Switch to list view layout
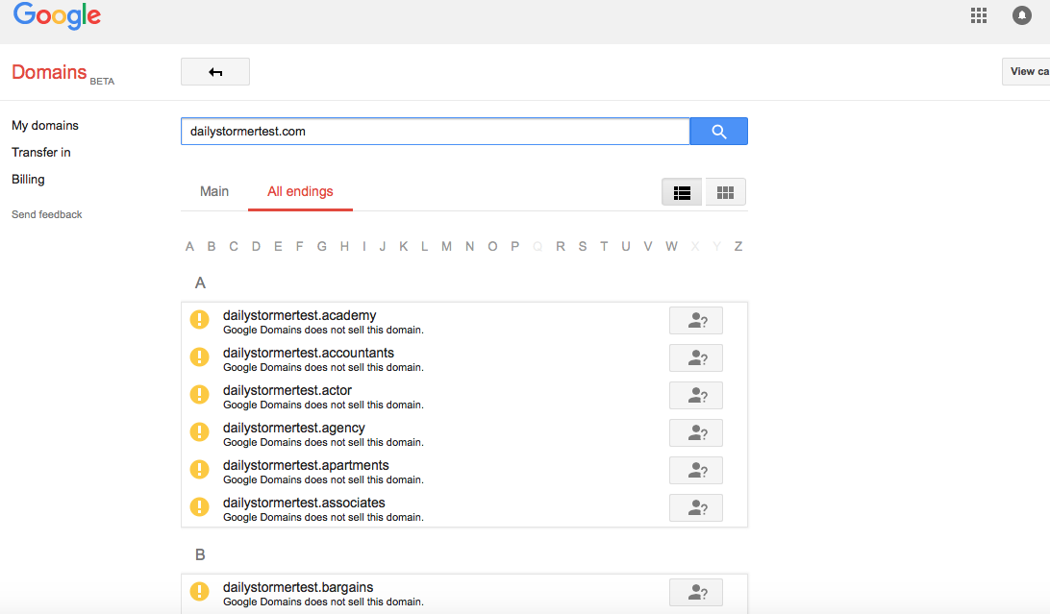 click(x=682, y=192)
